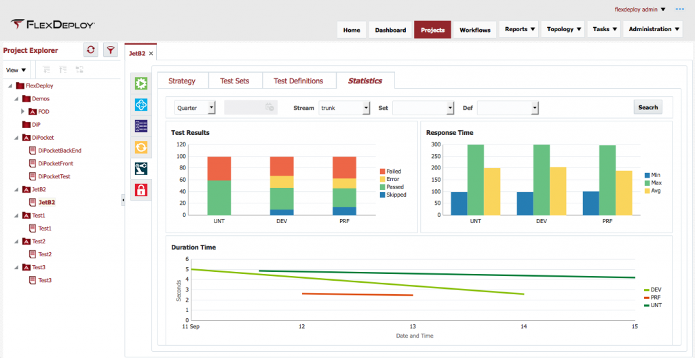Open the red padlock security side tab
Viewport: 695px width, 358px height.
(141, 190)
